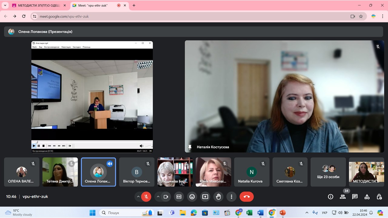Viewport: 388px width, 218px height.
Task: Click the Ще 23 особи participants tile
Action: [x=328, y=172]
